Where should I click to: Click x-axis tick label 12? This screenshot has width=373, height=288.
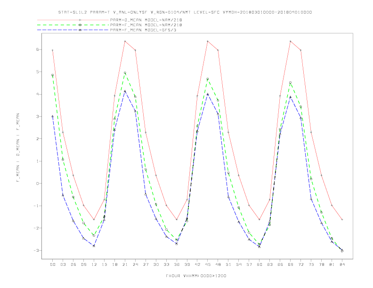pyautogui.click(x=94, y=264)
